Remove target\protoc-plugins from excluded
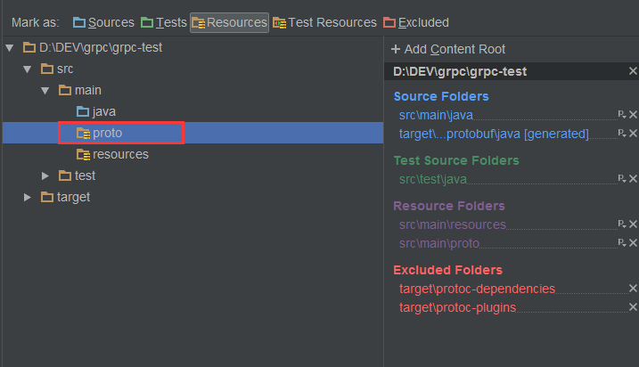639x367 pixels. tap(633, 307)
